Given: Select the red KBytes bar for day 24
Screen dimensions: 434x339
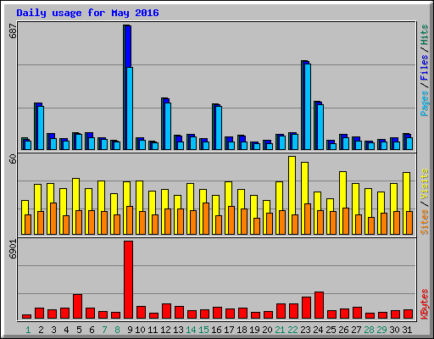Looking at the screenshot, I should 319,305.
